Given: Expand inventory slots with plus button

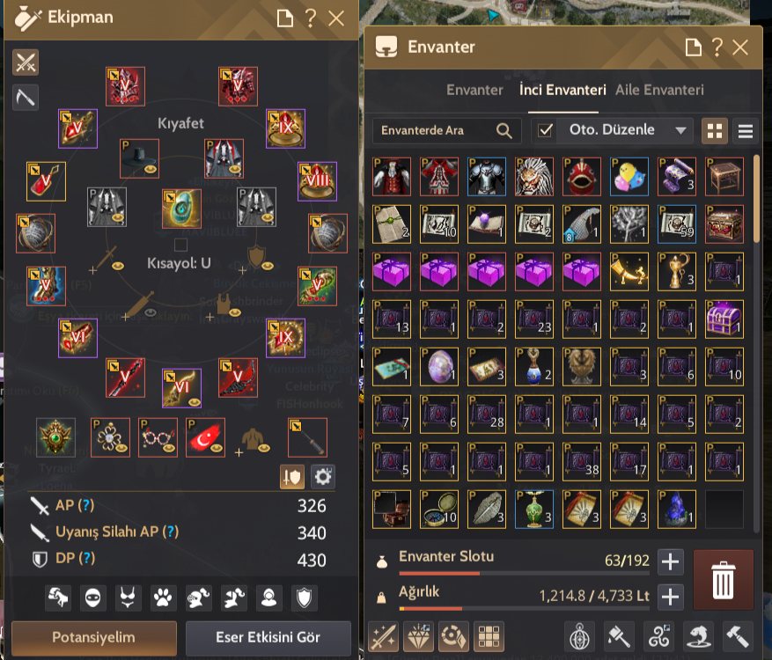Looking at the screenshot, I should pyautogui.click(x=670, y=561).
